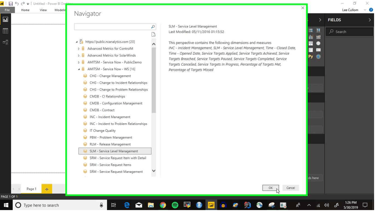
Task: Add a new page with plus button
Action: pyautogui.click(x=47, y=189)
